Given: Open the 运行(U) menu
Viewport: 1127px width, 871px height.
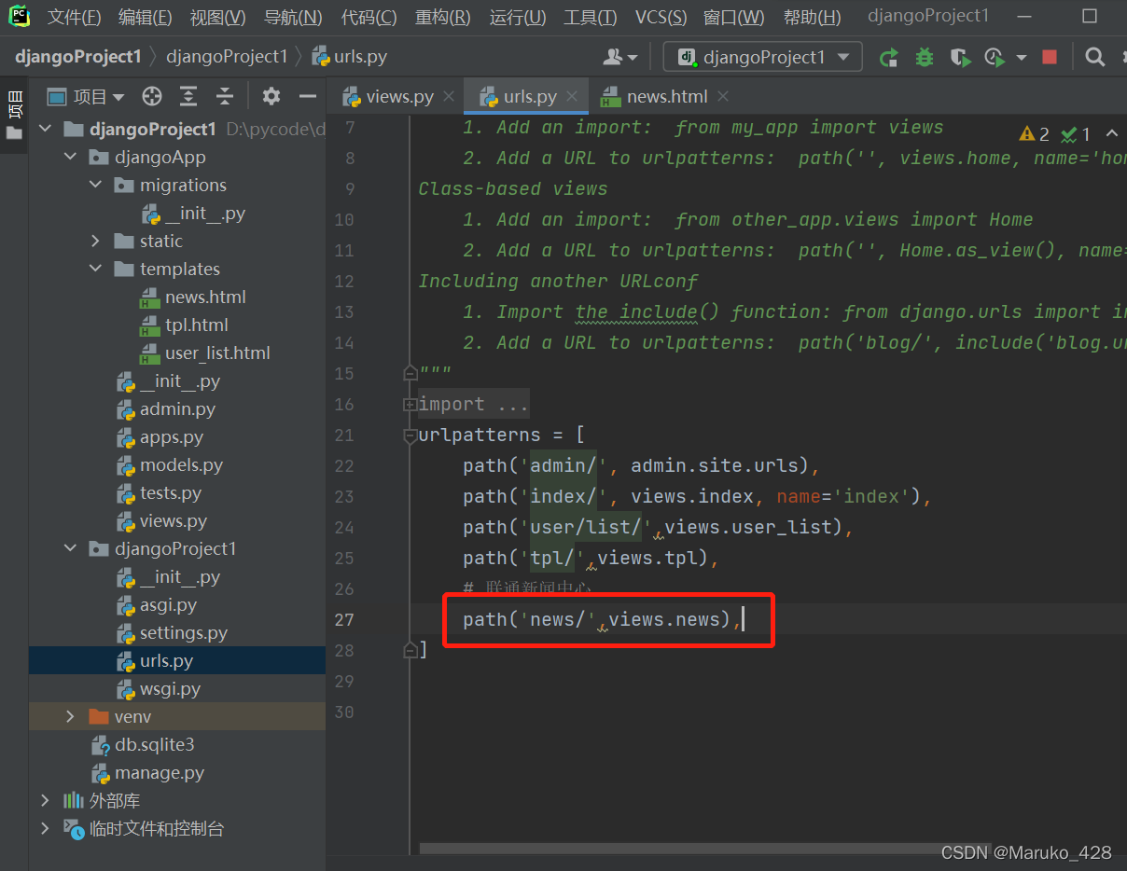Looking at the screenshot, I should pos(518,17).
